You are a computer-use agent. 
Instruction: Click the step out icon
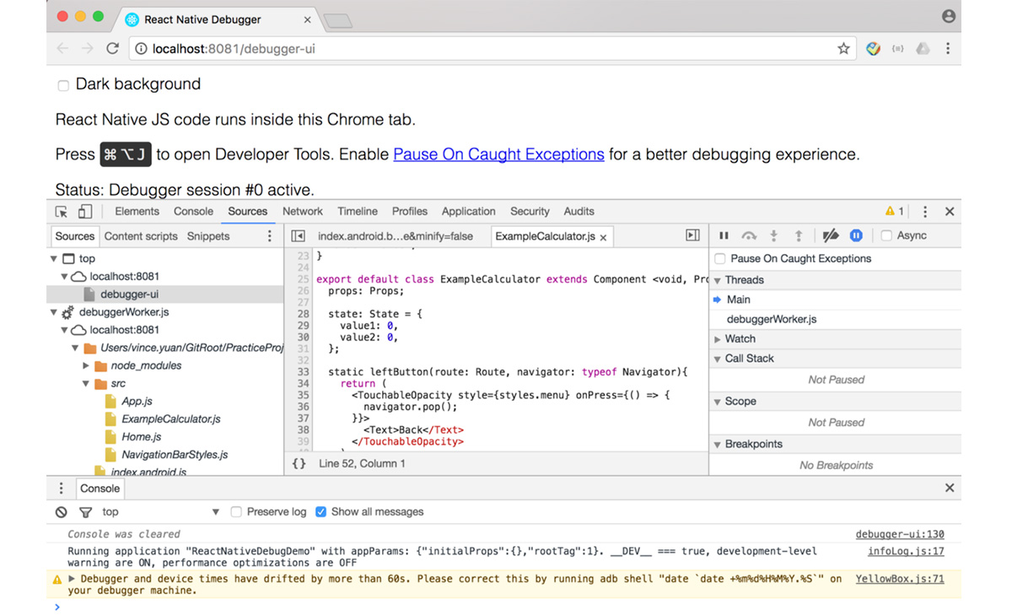799,235
